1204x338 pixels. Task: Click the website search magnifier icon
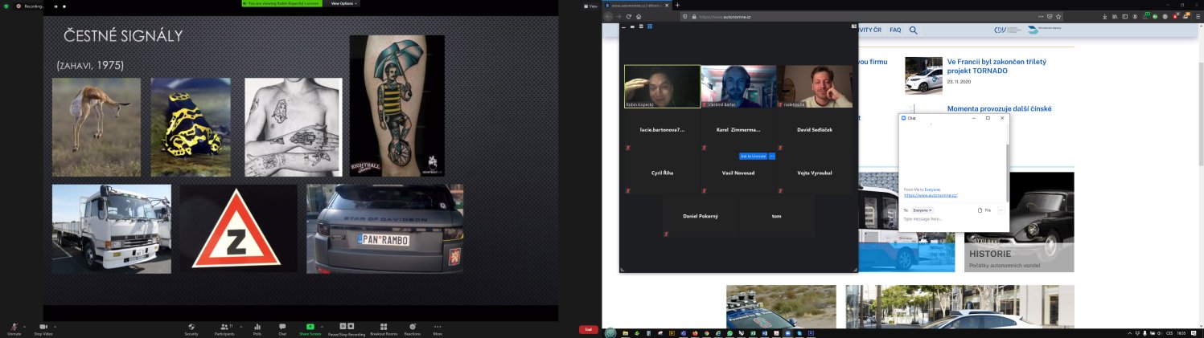[914, 31]
